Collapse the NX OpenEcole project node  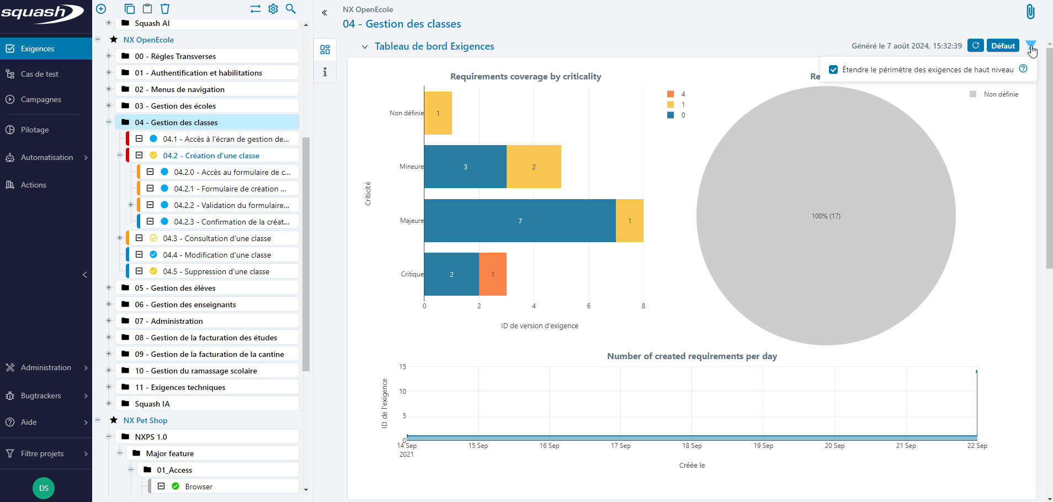[x=98, y=40]
